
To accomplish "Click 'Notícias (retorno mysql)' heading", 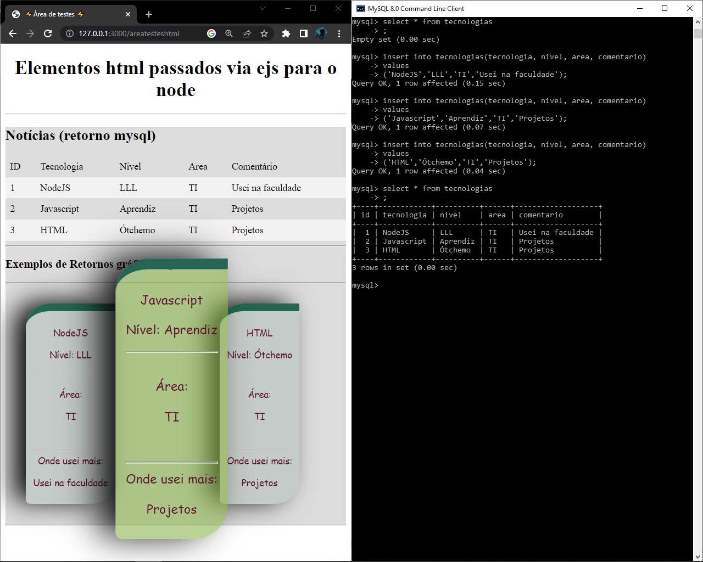I will [81, 136].
